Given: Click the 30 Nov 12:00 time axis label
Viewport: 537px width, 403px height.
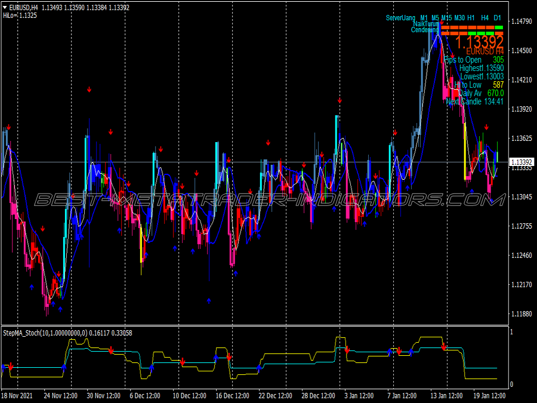Looking at the screenshot, I should click(103, 396).
